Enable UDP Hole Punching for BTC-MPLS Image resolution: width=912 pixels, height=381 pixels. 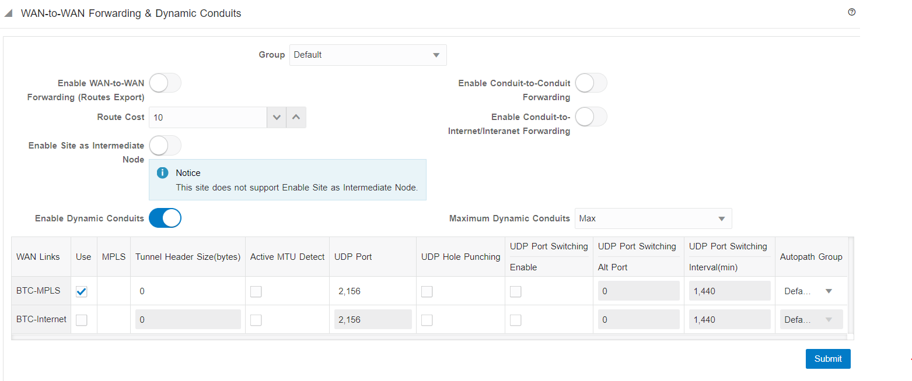tap(427, 292)
